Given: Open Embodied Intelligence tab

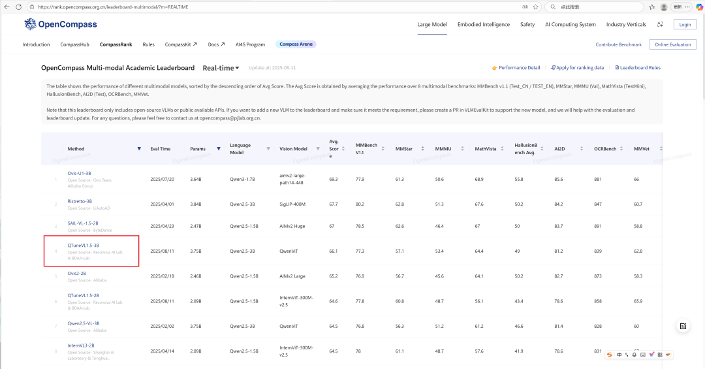Looking at the screenshot, I should 483,24.
